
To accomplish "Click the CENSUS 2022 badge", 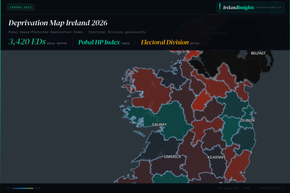I will [21, 7].
